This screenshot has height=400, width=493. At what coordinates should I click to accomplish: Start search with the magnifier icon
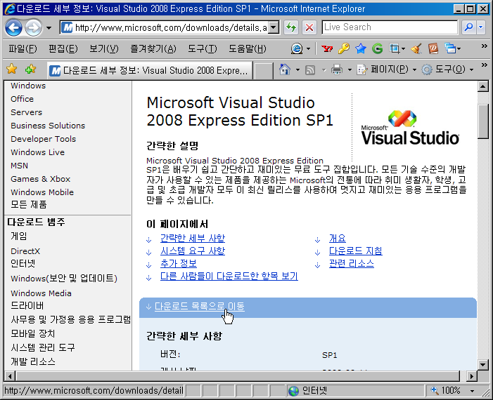click(468, 27)
